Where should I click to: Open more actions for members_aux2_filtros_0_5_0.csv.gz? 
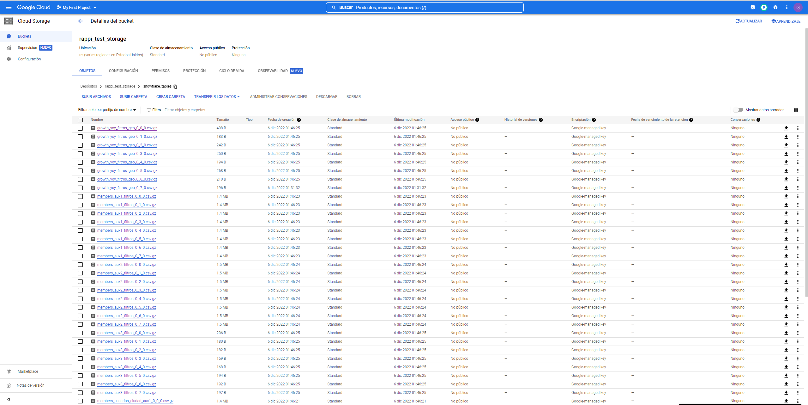[x=798, y=307]
